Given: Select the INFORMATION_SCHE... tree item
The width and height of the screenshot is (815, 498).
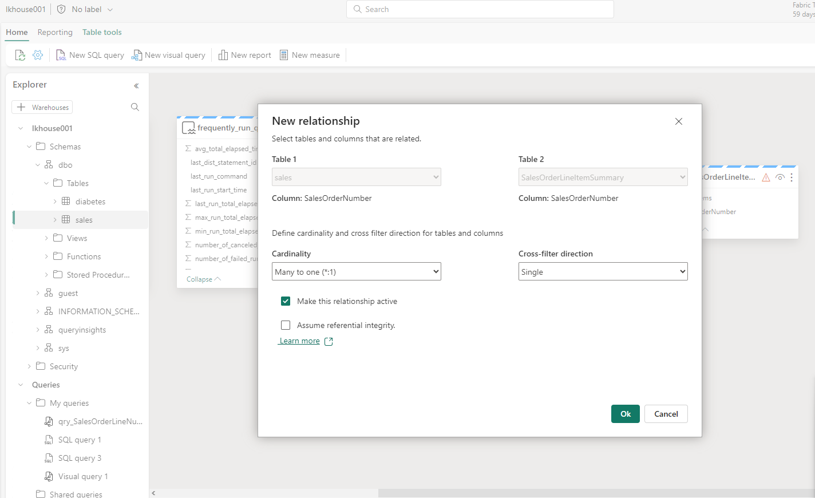Looking at the screenshot, I should coord(99,311).
